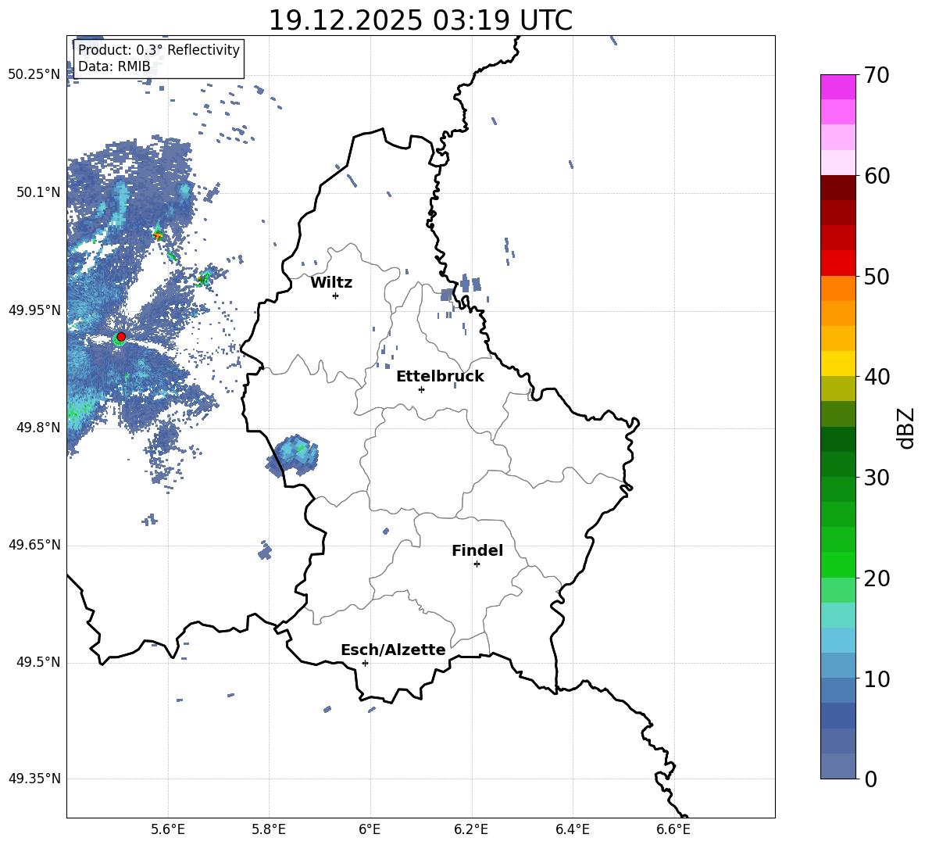Click the Findel station cross marker
Image resolution: width=925 pixels, height=845 pixels.
[477, 564]
